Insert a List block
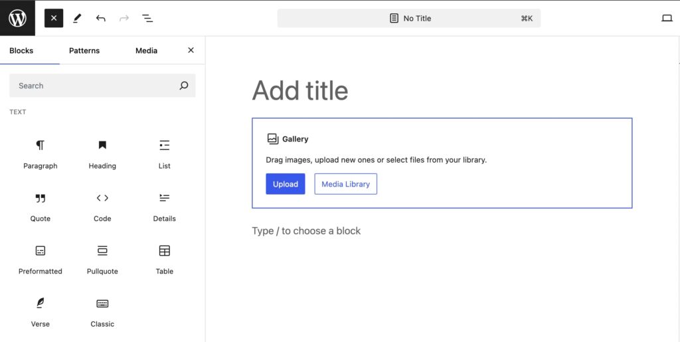 click(x=165, y=154)
